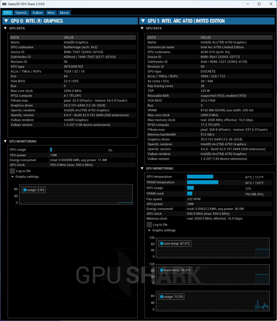Click the Vulkan version 138 device extensions value
The height and width of the screenshot is (321, 277).
87,125
